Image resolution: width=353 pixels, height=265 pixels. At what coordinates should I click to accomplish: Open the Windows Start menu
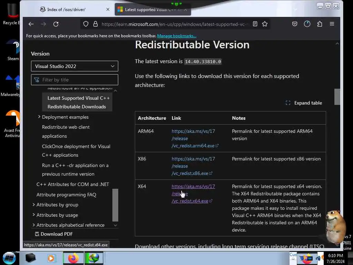click(9, 258)
